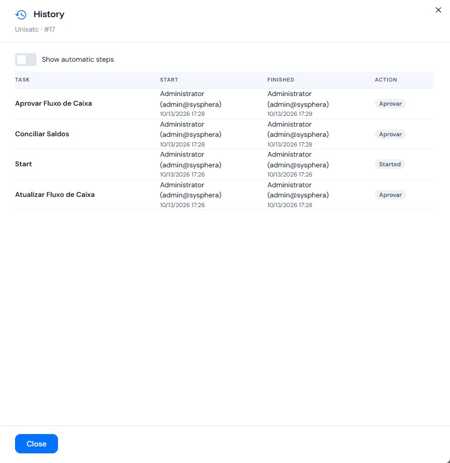Click the ACTION column header
This screenshot has height=463, width=450.
pyautogui.click(x=386, y=80)
